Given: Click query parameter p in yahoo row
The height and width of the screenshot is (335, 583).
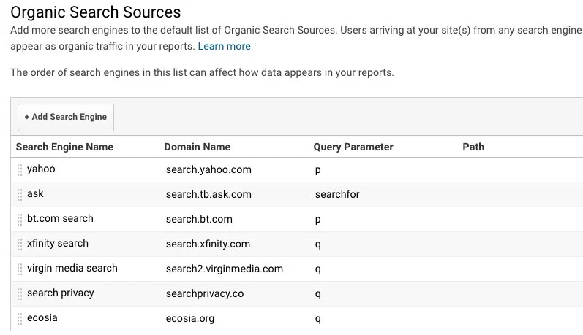Looking at the screenshot, I should [318, 170].
